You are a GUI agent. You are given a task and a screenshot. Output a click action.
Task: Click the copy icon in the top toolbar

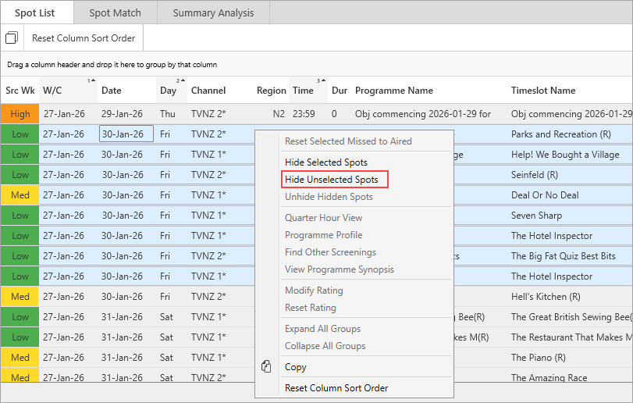tap(12, 38)
